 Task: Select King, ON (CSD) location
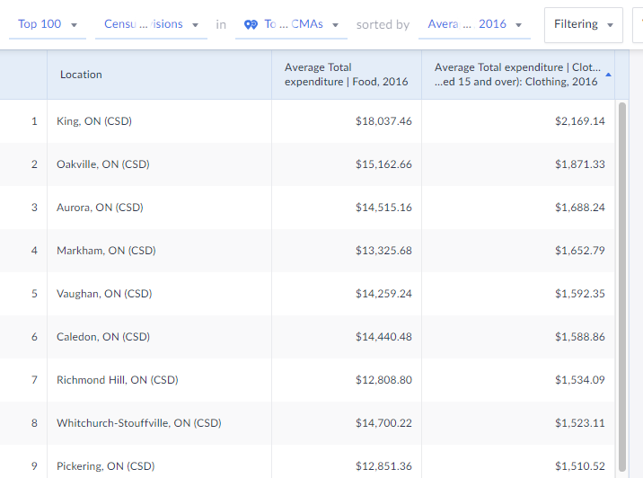[93, 121]
